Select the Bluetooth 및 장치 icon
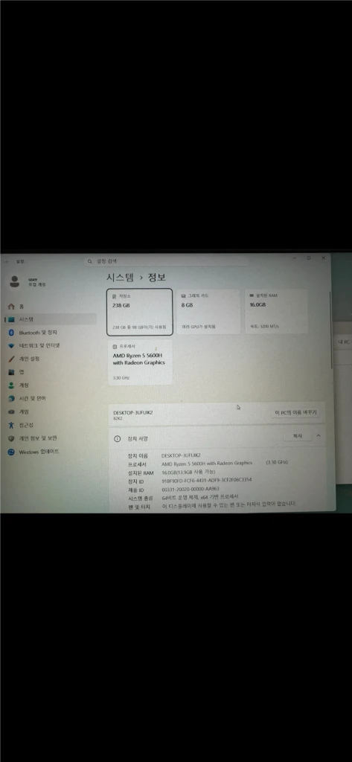The height and width of the screenshot is (762, 352). click(10, 333)
